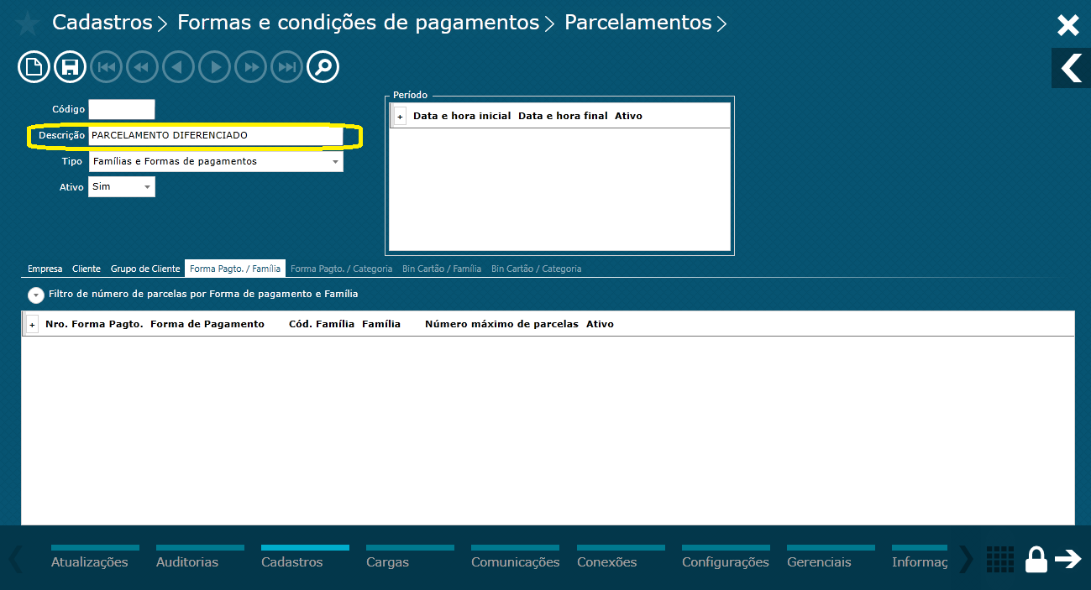Save the record with floppy disk icon
The height and width of the screenshot is (590, 1091).
(x=71, y=67)
